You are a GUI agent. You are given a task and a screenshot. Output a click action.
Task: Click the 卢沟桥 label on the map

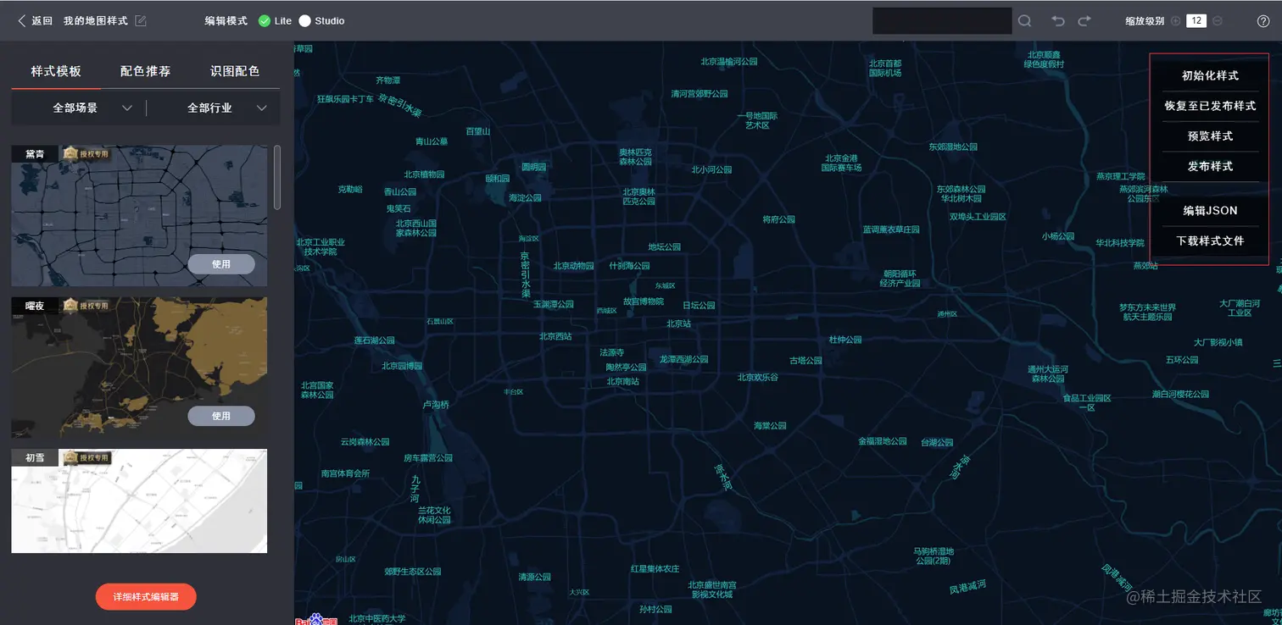pyautogui.click(x=437, y=405)
